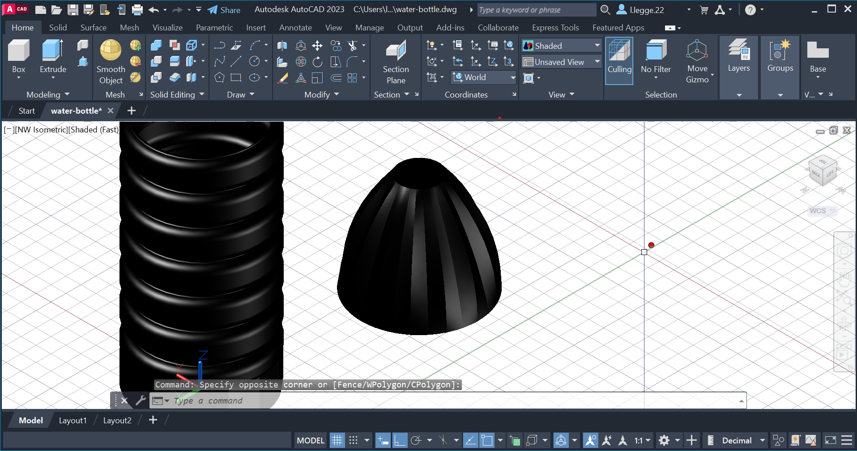
Task: Switch to the Surface ribbon tab
Action: (x=94, y=27)
